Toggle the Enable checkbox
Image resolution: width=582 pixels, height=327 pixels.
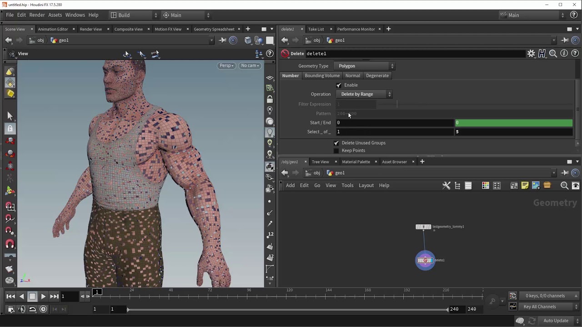pos(339,85)
